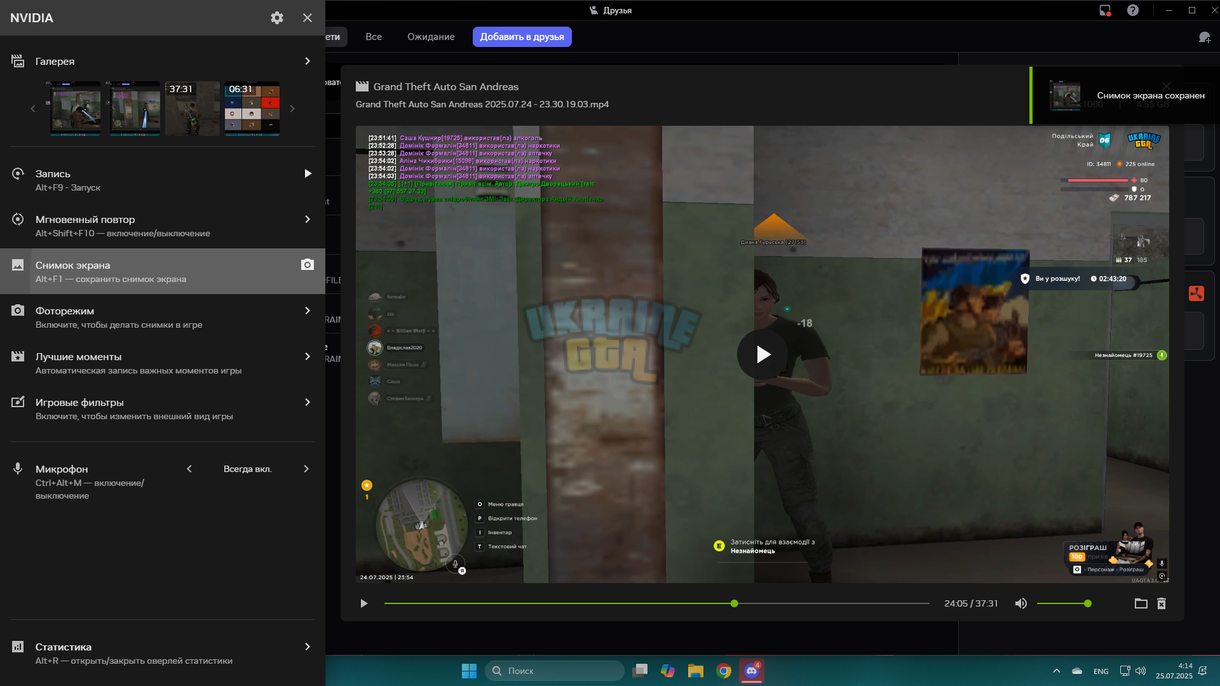Click the Запись row label
The width and height of the screenshot is (1220, 686).
(53, 173)
